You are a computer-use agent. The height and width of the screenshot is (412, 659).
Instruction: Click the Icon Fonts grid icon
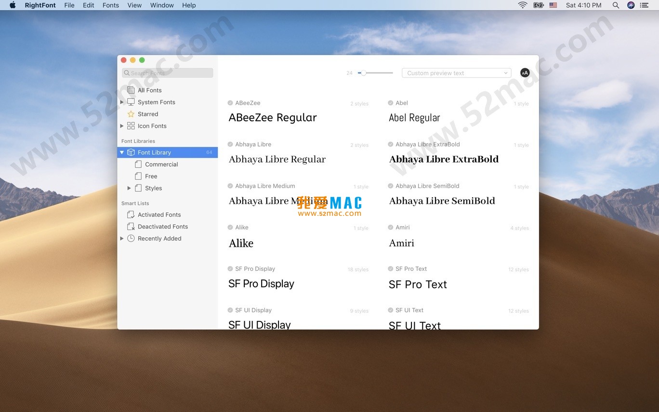(131, 126)
